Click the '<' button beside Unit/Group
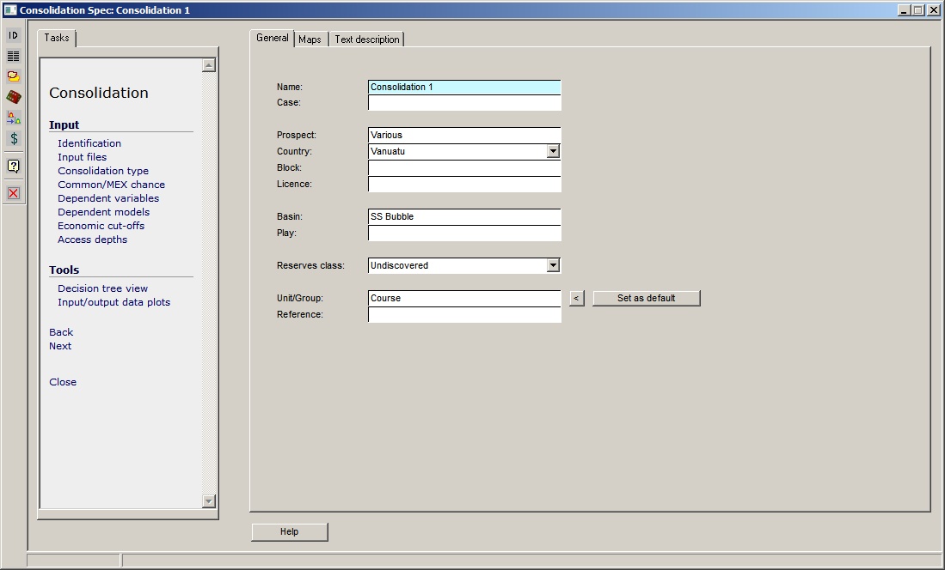Screen dimensions: 945x570 (x=577, y=298)
